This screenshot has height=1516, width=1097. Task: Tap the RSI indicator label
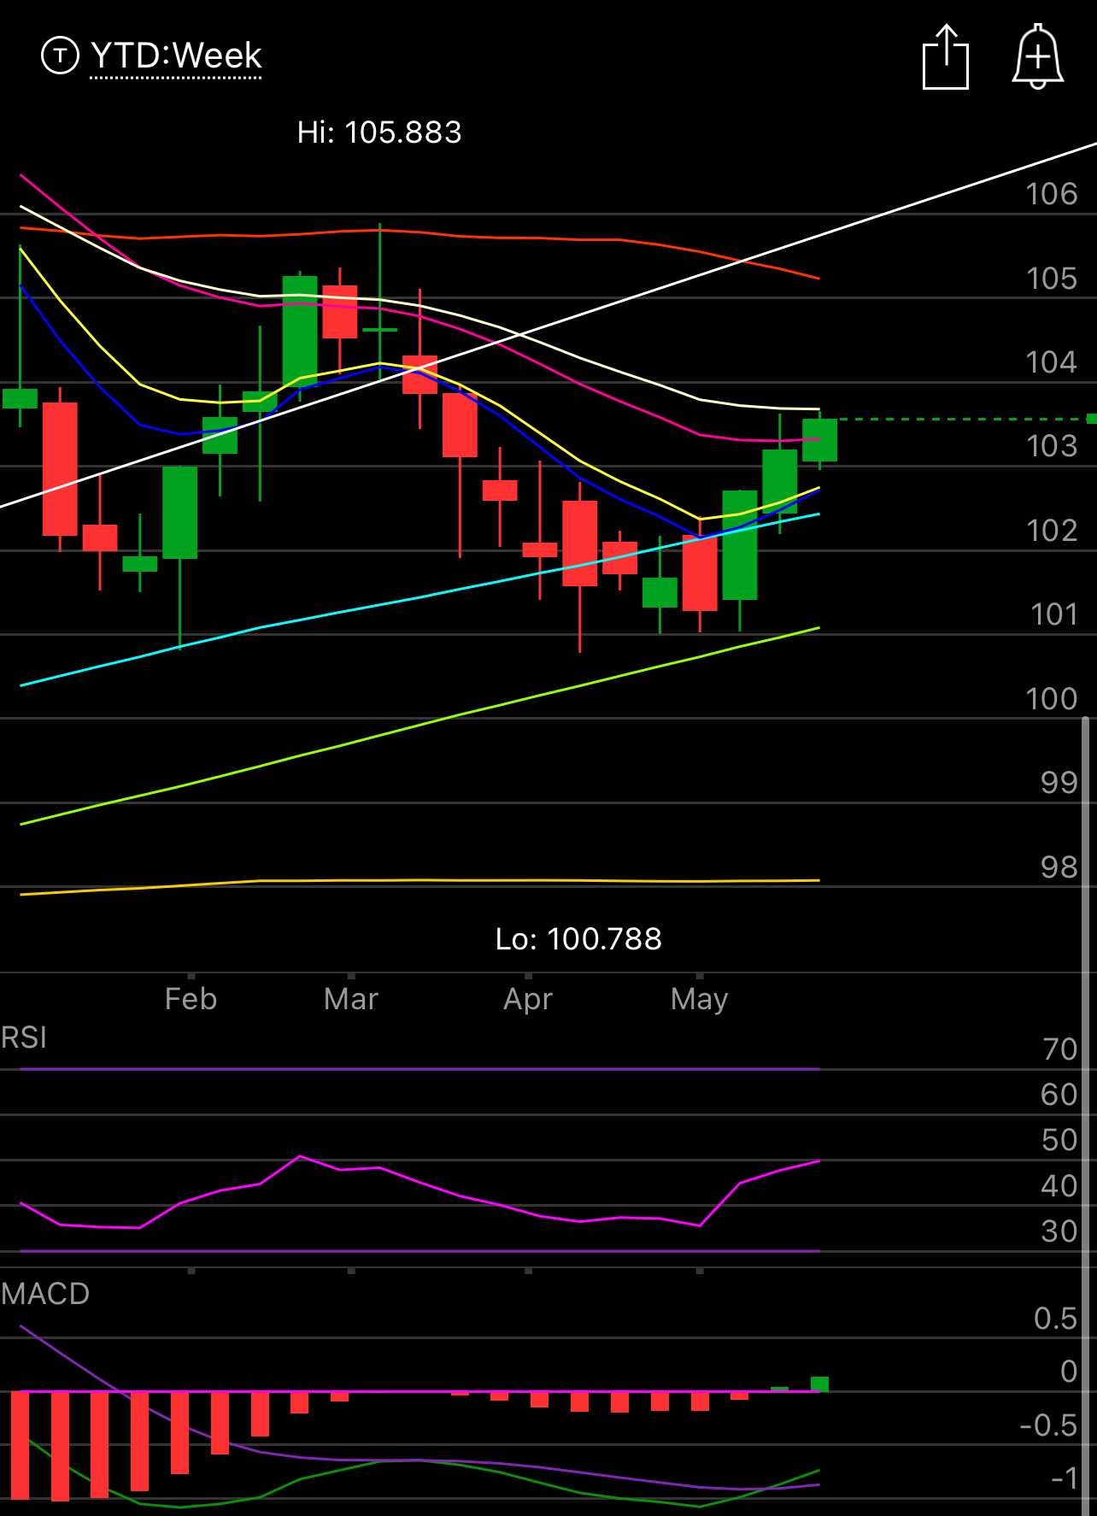[x=24, y=1037]
